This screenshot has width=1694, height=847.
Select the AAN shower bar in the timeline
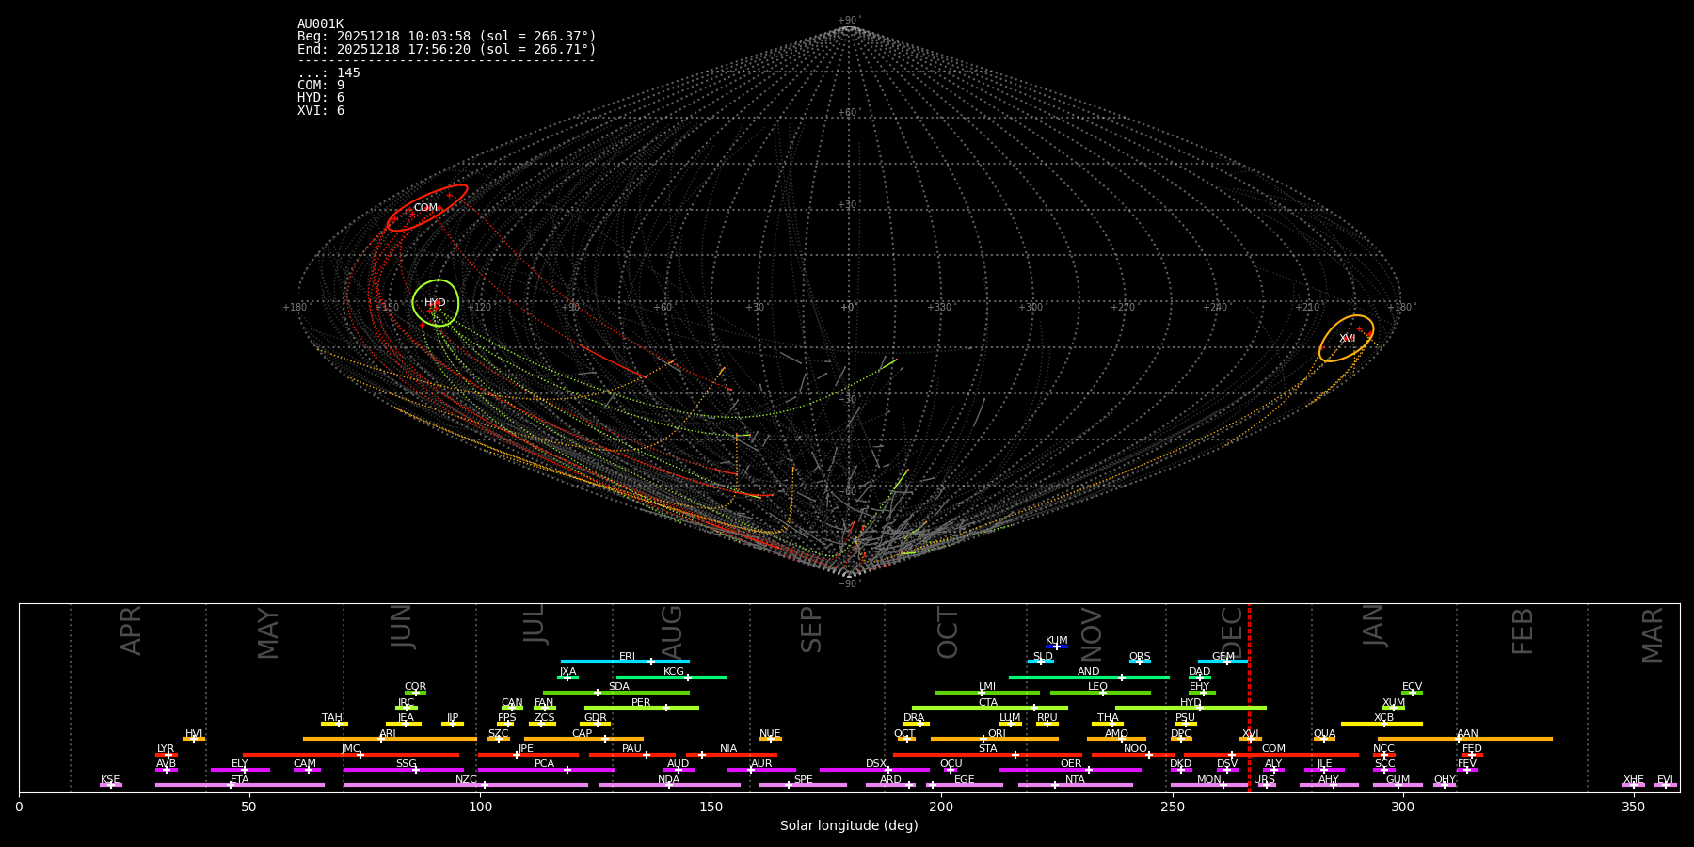(1465, 739)
